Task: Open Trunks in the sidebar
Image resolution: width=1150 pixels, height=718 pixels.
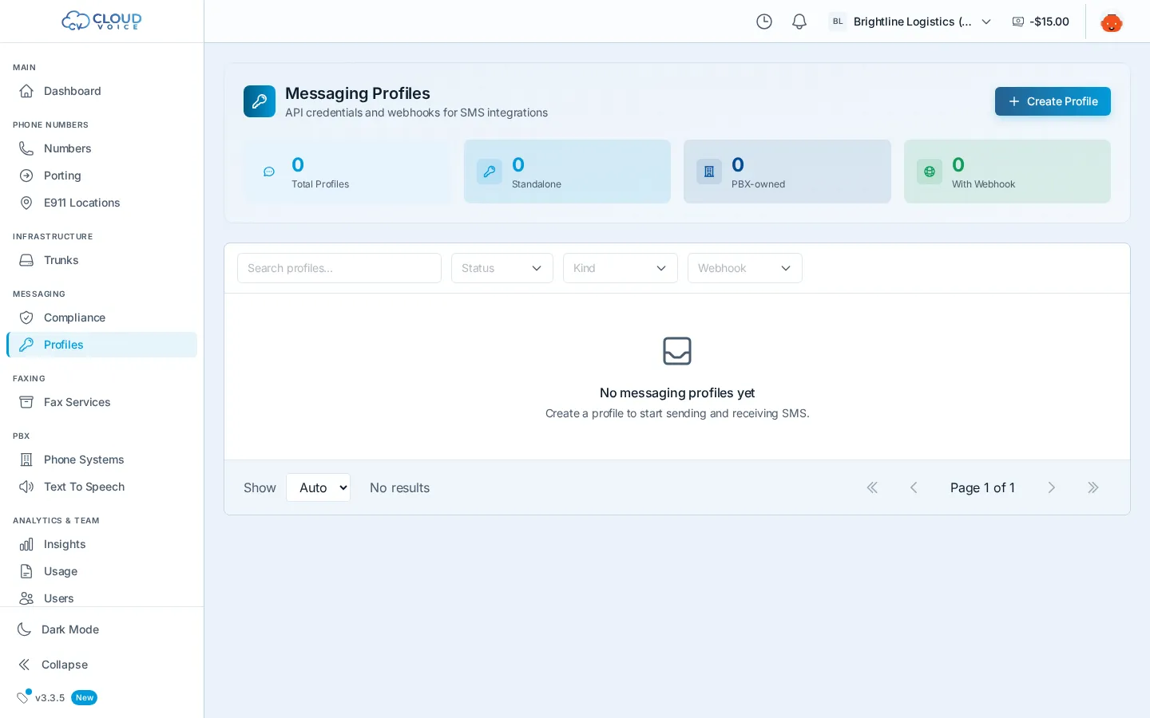Action: (101, 260)
